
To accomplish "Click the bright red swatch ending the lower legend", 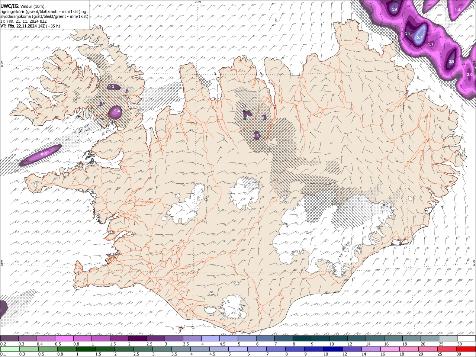I will tap(467, 349).
